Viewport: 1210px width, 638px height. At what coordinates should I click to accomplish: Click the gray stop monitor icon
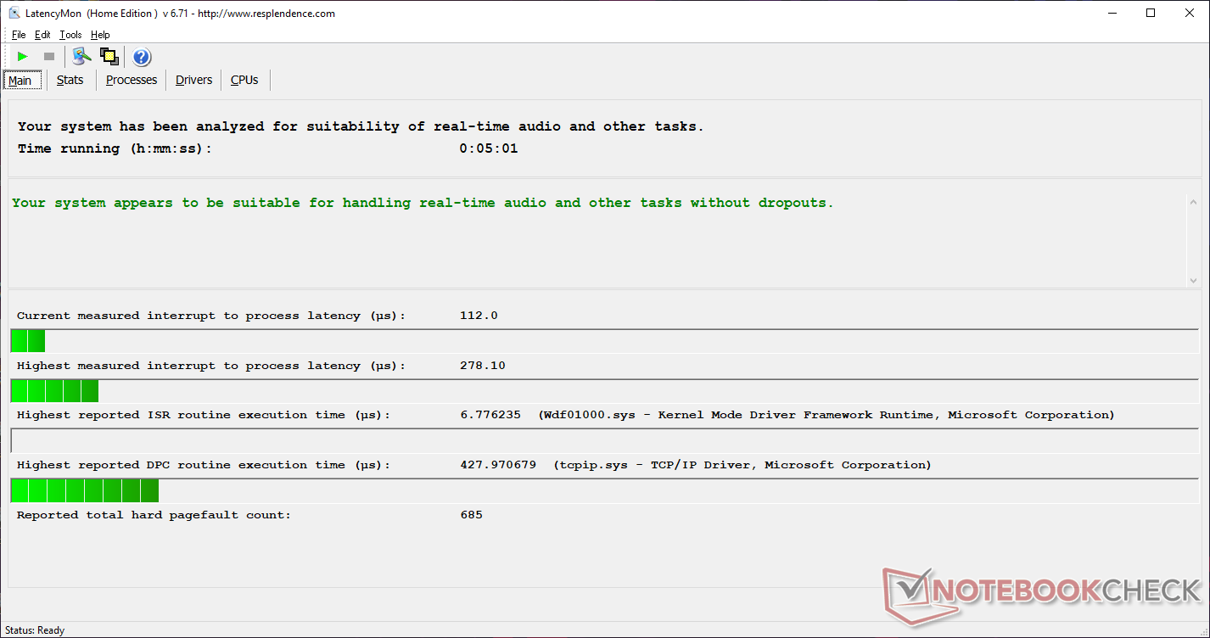[49, 57]
